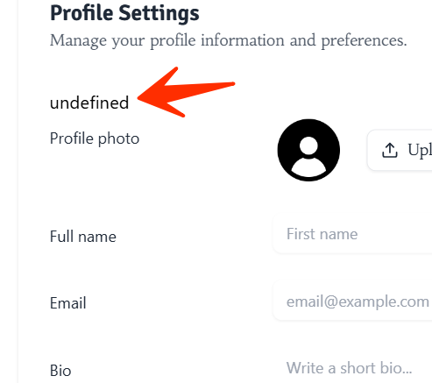Click the word 'Manage' in the subtitle
Screen dimensions: 432x383
[x=78, y=41]
